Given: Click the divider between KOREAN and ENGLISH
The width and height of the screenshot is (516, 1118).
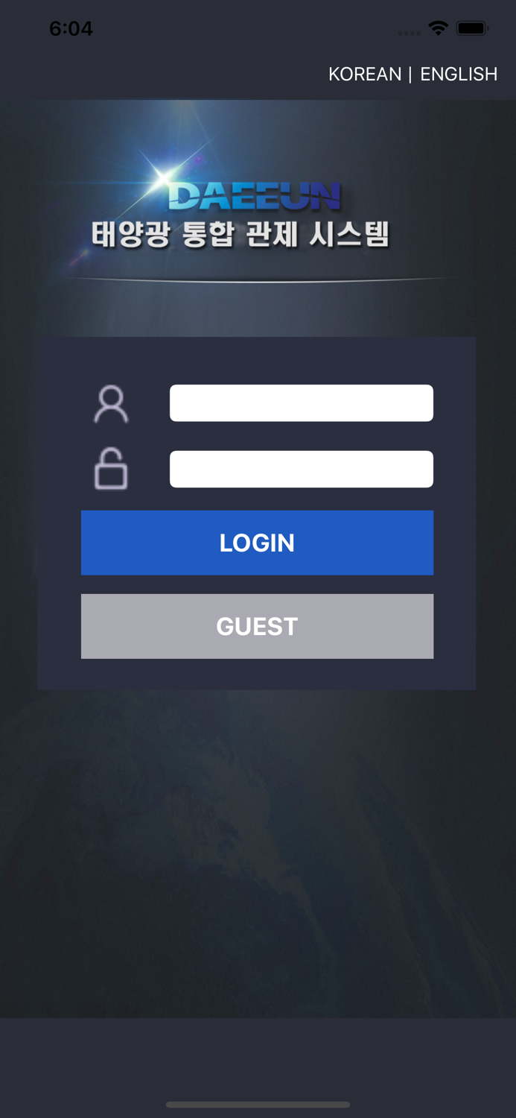Looking at the screenshot, I should 410,74.
